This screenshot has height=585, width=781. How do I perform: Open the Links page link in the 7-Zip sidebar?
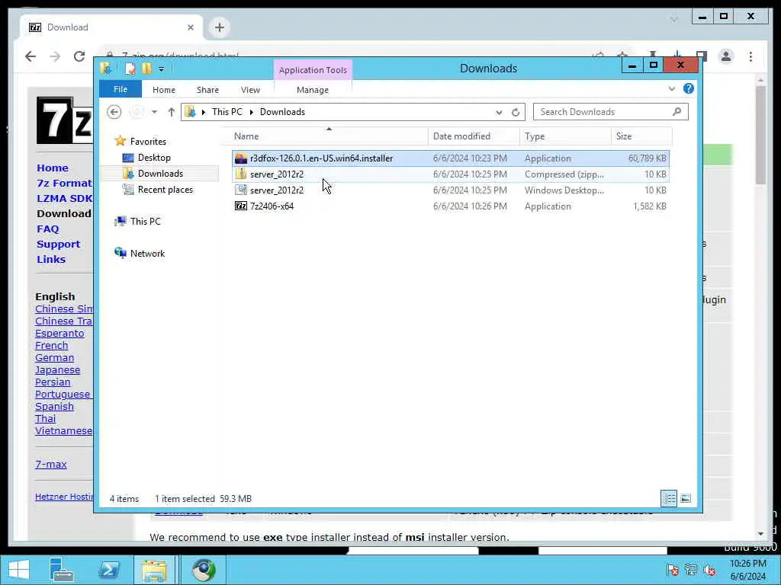51,260
